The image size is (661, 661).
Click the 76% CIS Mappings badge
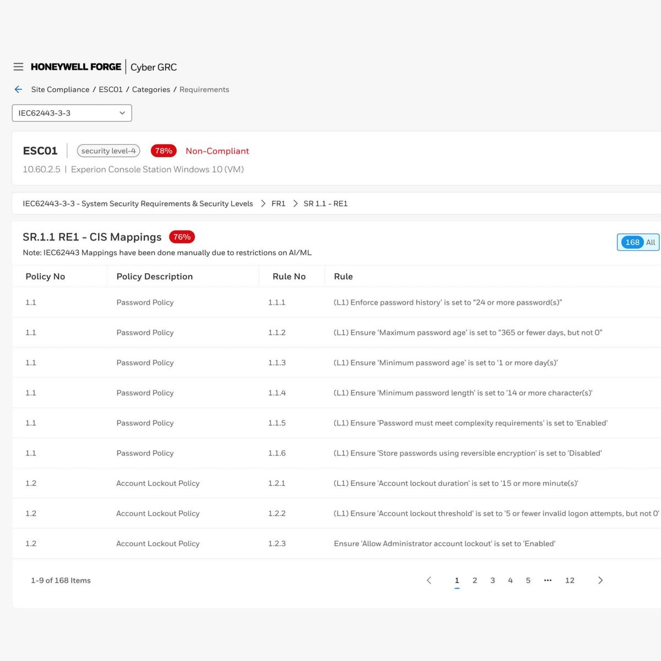pos(182,237)
